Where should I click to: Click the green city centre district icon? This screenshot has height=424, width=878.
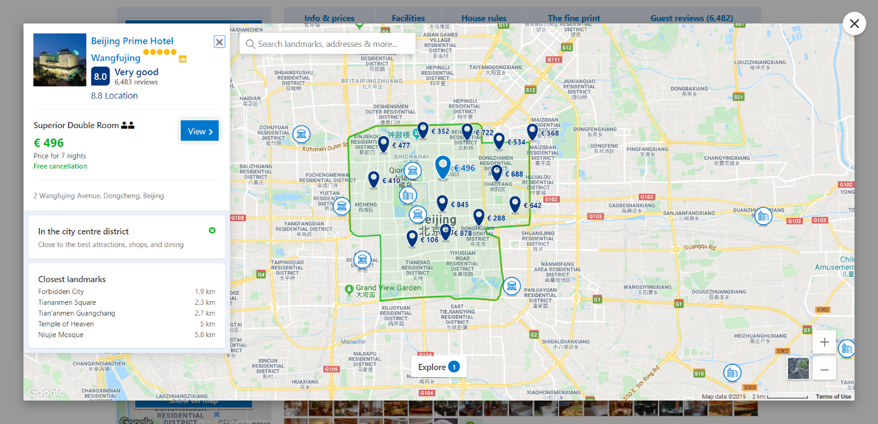coord(212,231)
